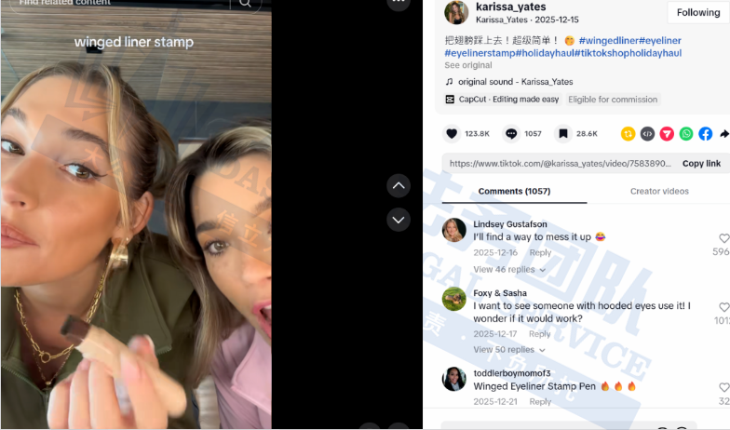This screenshot has height=430, width=730.
Task: Share video to WhatsApp
Action: pyautogui.click(x=685, y=134)
